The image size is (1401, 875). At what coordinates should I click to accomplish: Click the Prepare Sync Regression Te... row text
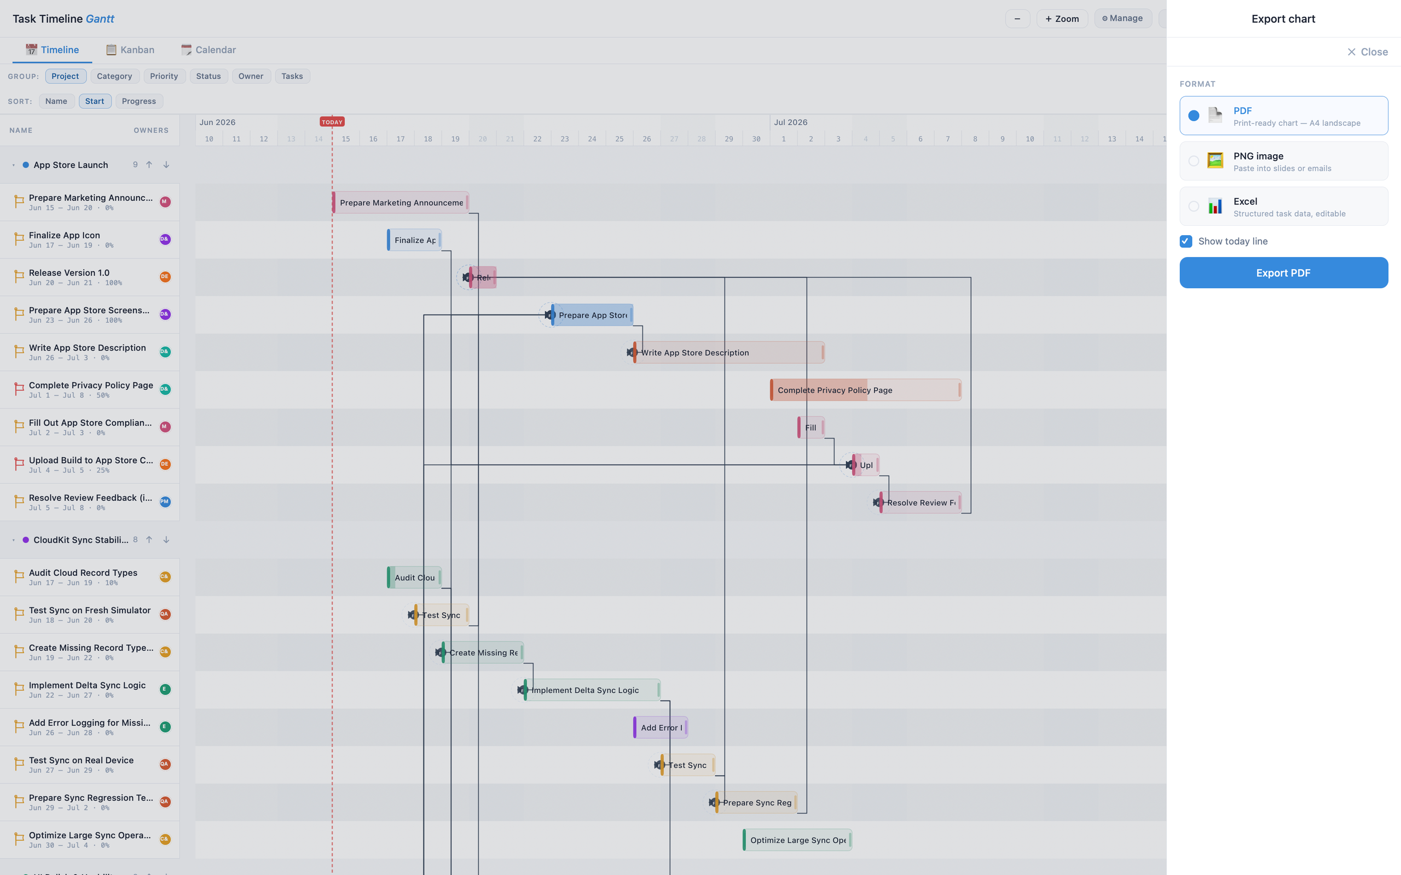91,797
